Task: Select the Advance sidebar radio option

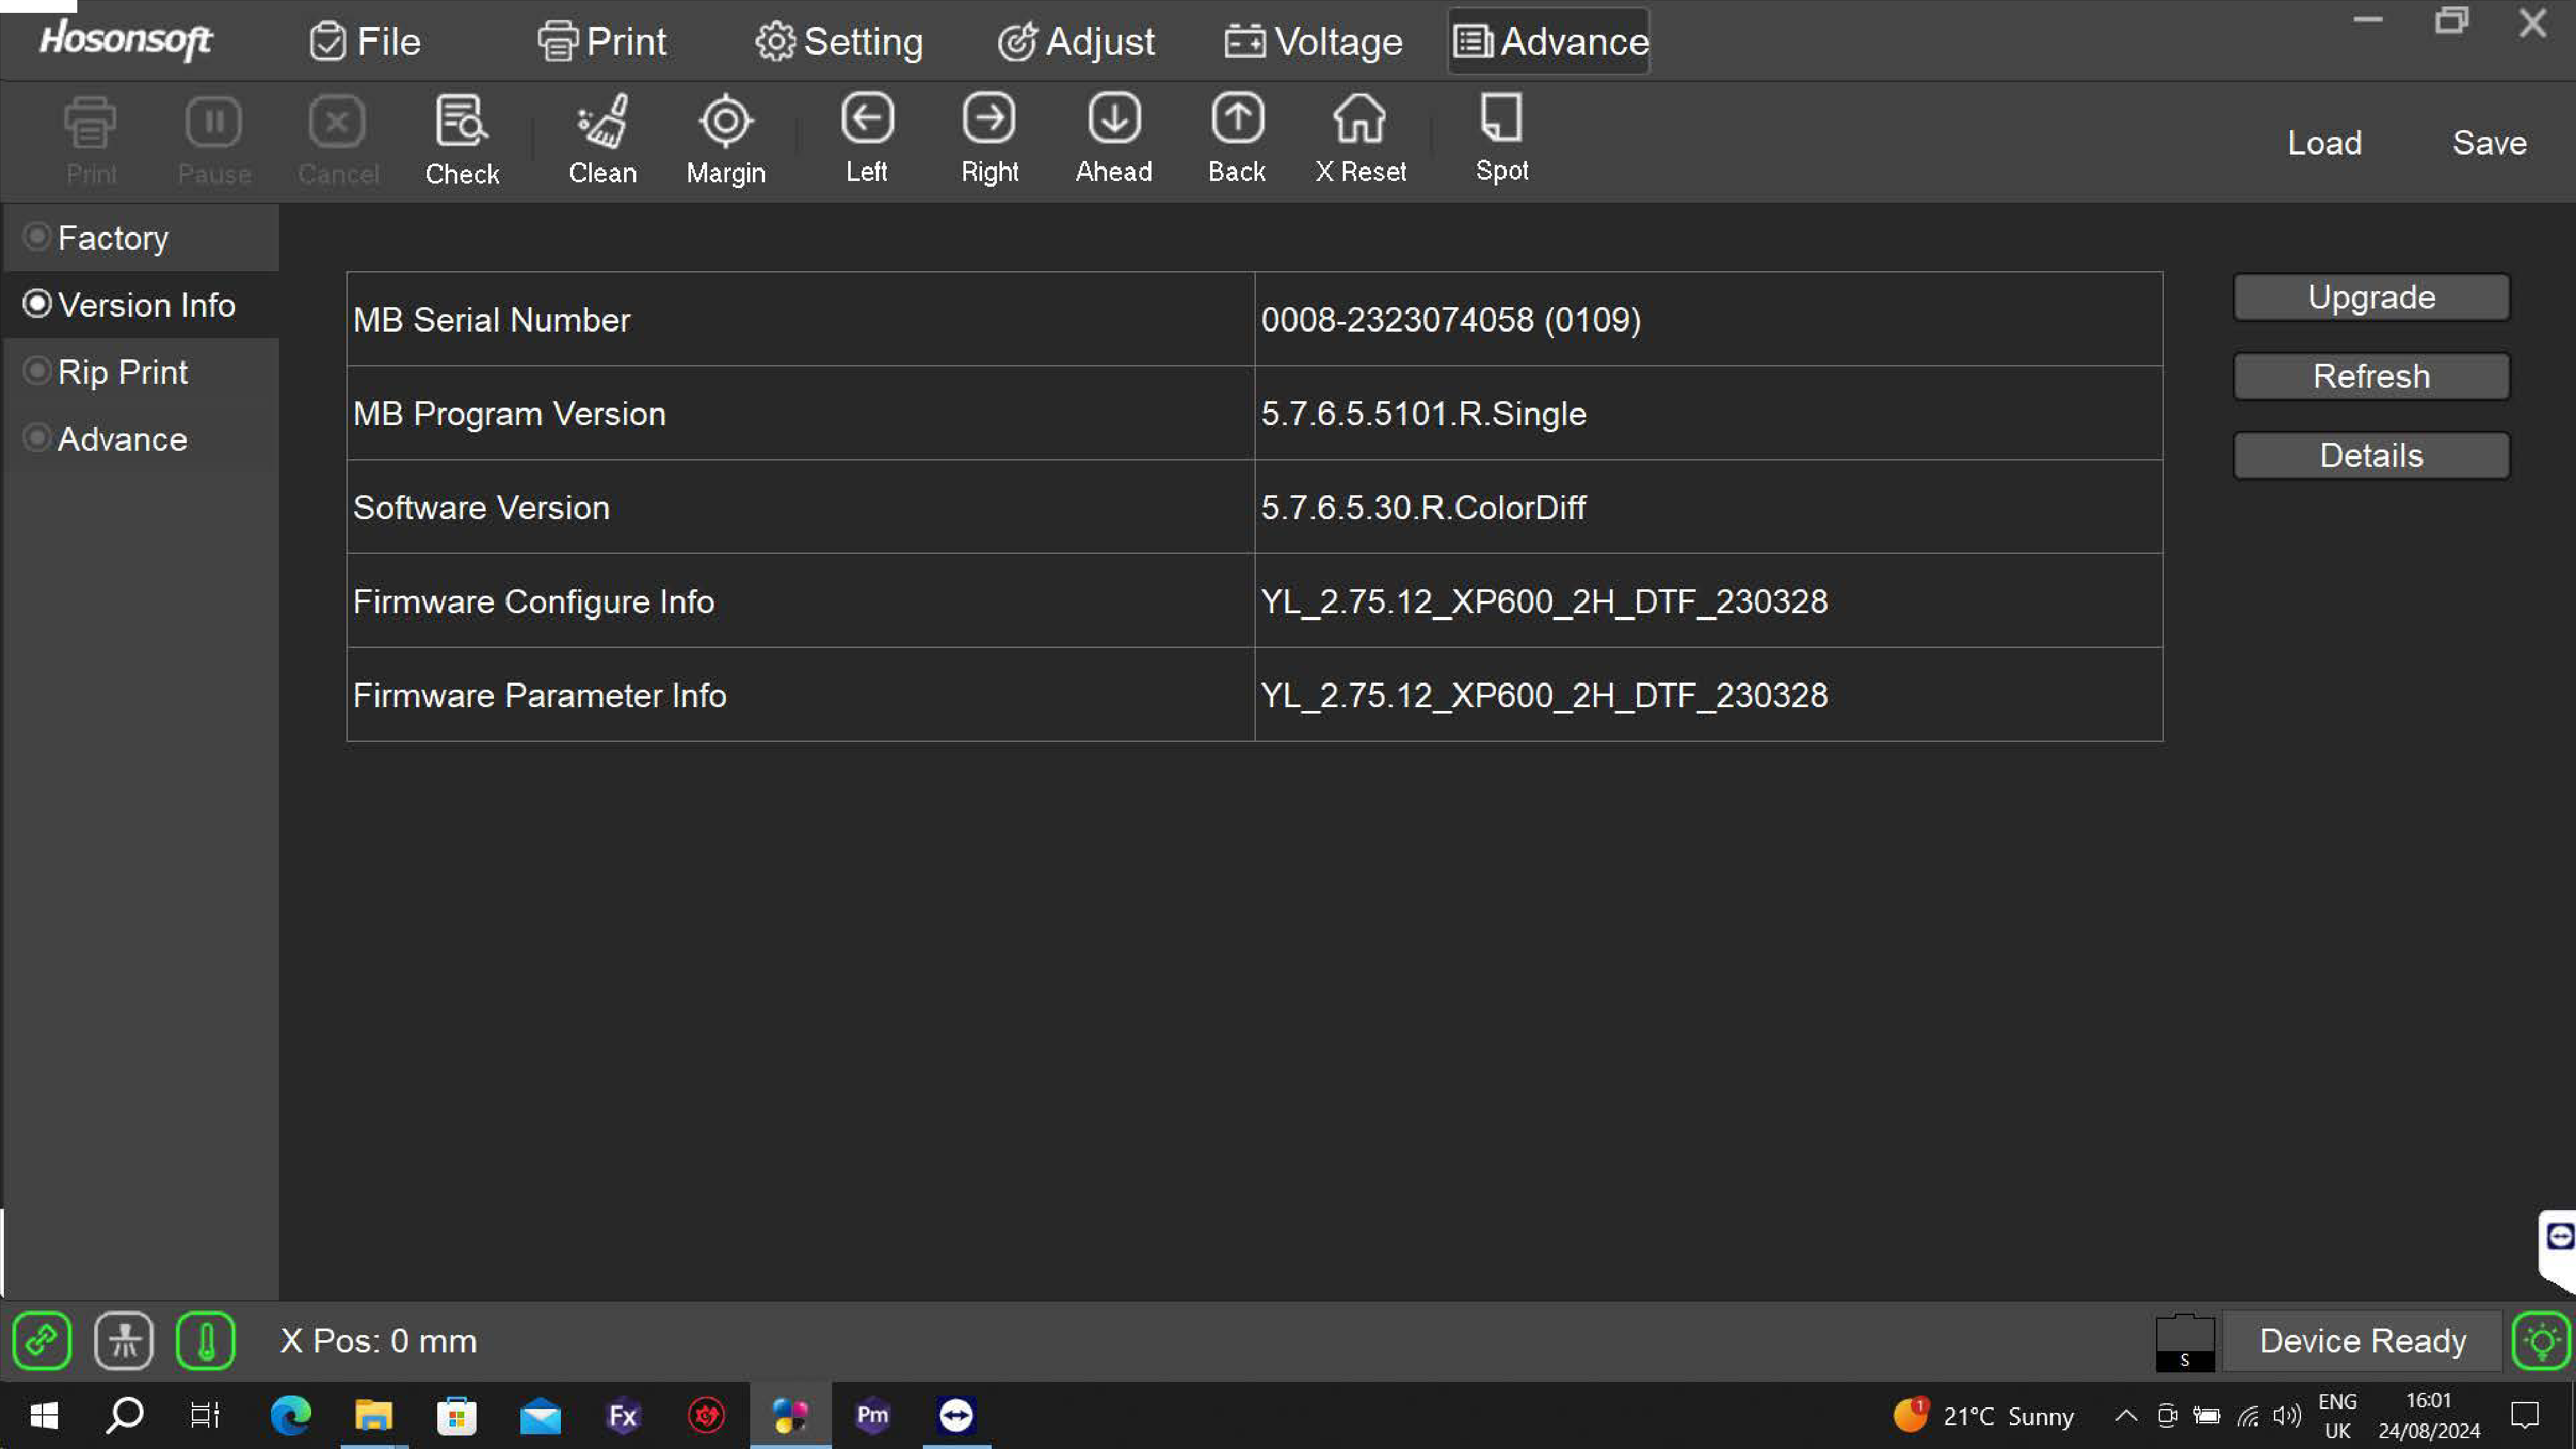Action: [38, 438]
